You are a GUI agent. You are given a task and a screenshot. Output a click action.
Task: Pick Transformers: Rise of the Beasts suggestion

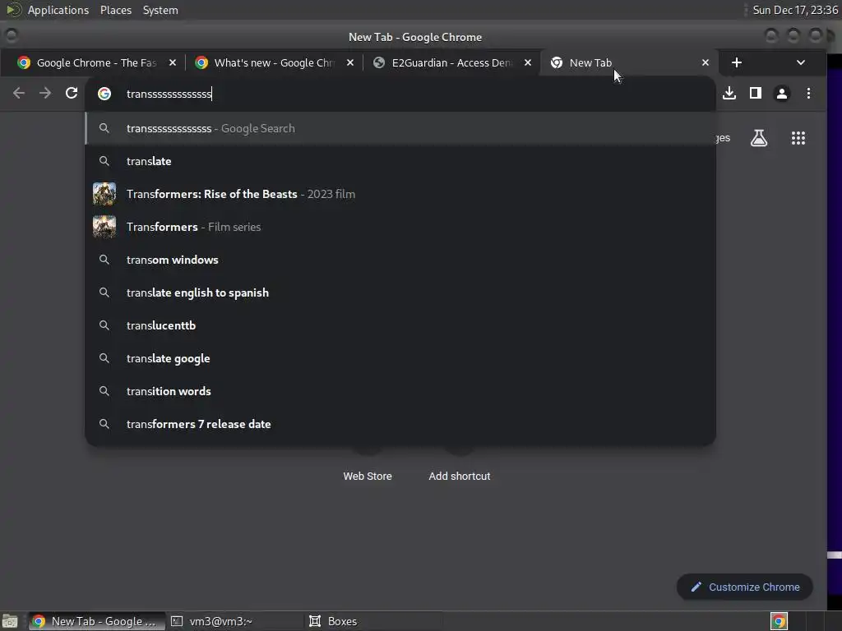(400, 194)
